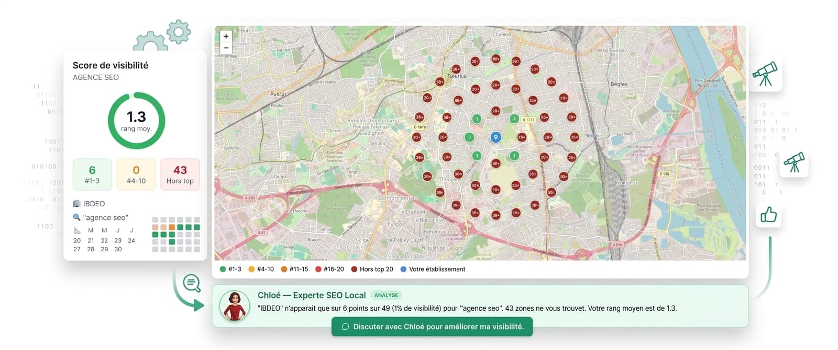This screenshot has height=350, width=838.
Task: Click the lower telescope icon
Action: (794, 162)
